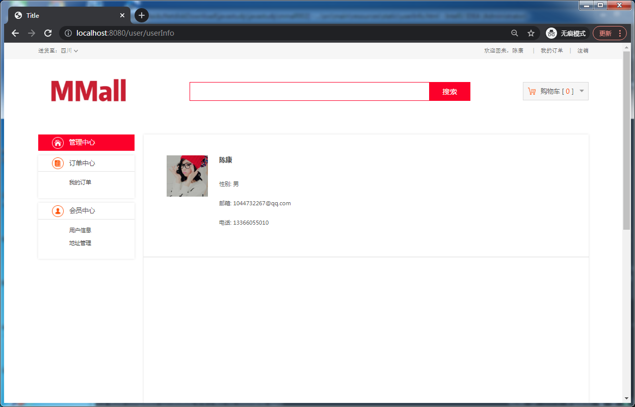Minimize the browser window
This screenshot has width=635, height=407.
tap(587, 5)
